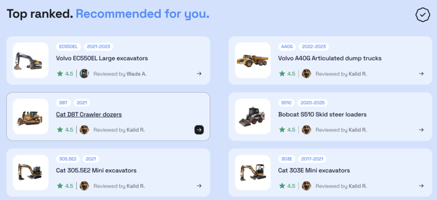Click star rating on Volvo A40G card
The width and height of the screenshot is (437, 200).
tap(287, 74)
